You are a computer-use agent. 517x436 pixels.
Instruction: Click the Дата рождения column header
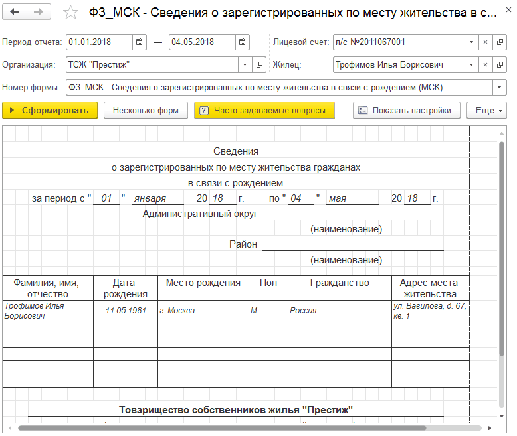pyautogui.click(x=126, y=288)
